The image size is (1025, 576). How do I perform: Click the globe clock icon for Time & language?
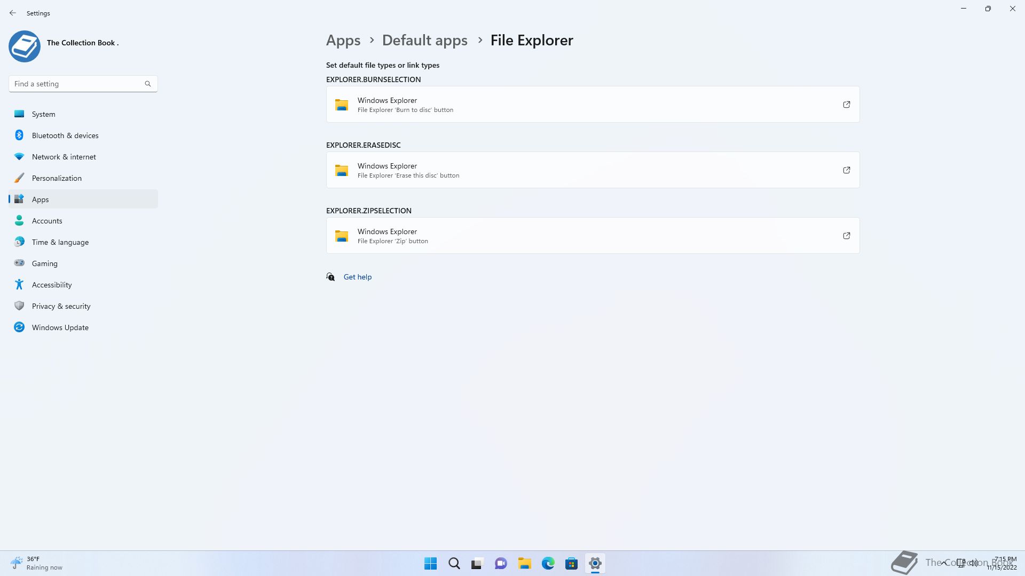pyautogui.click(x=19, y=242)
